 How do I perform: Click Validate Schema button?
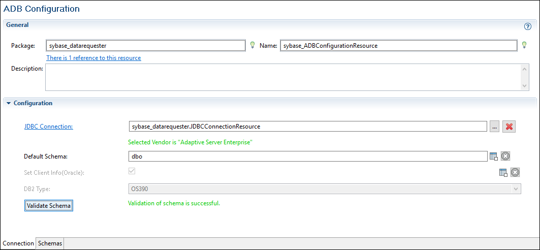(x=49, y=206)
